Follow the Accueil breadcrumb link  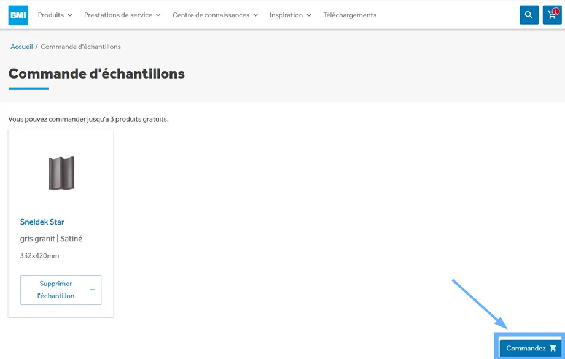pos(21,47)
